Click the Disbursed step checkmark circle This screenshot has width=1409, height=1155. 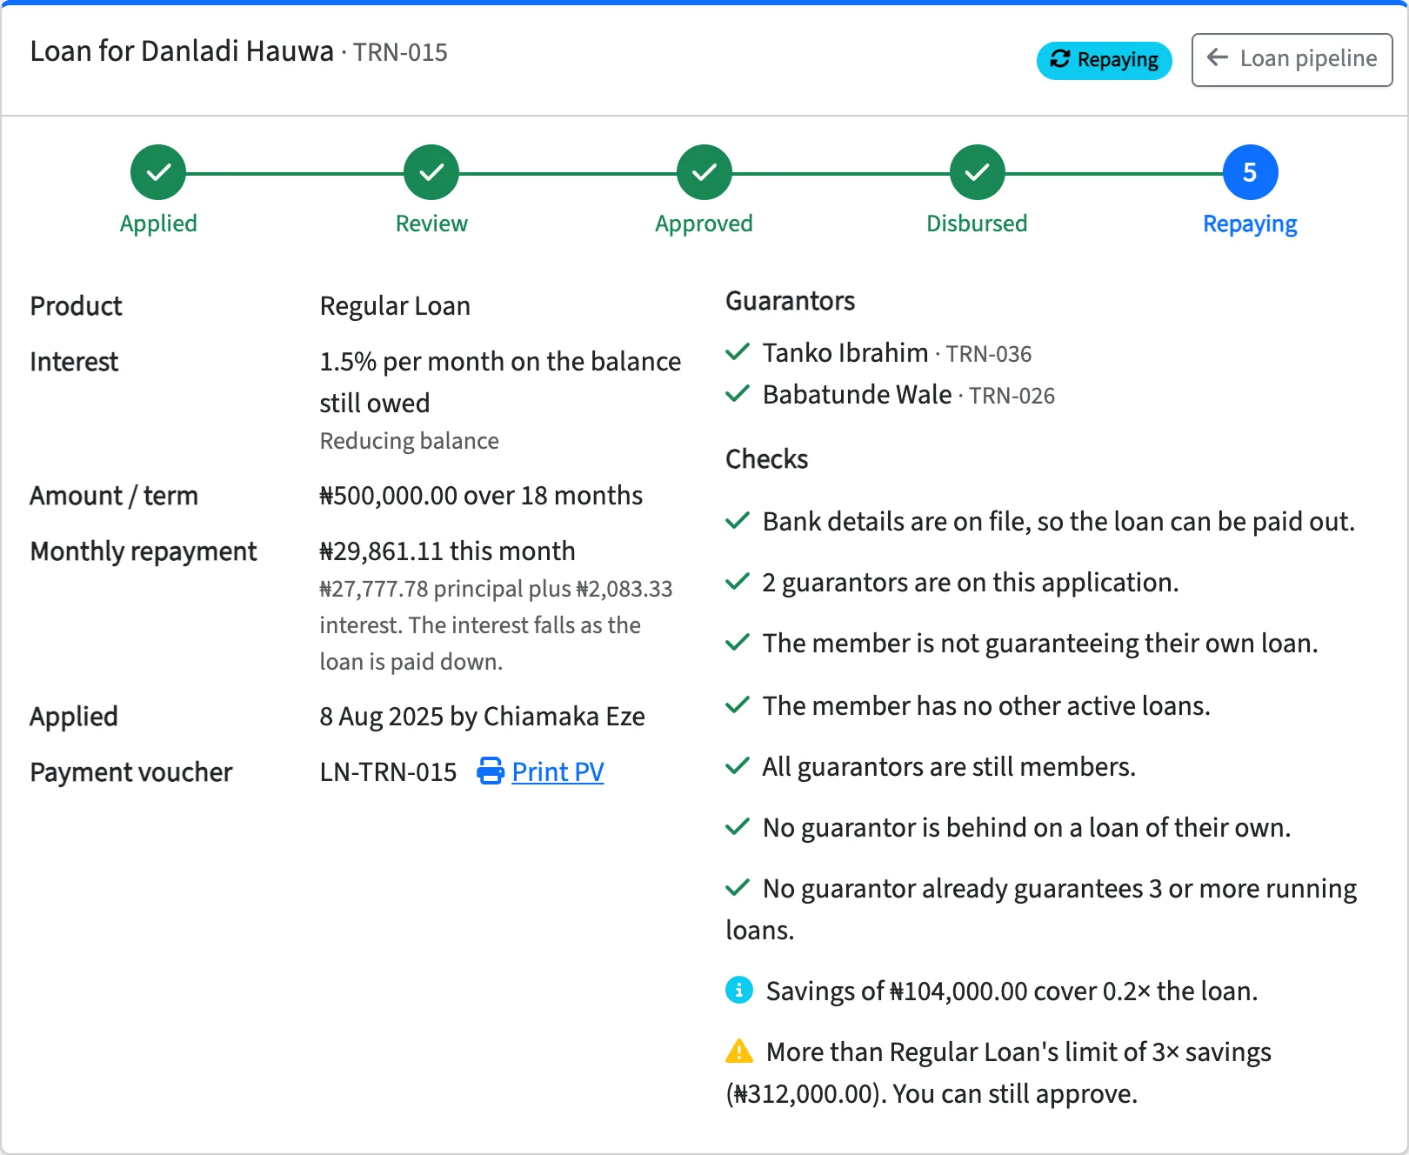pyautogui.click(x=977, y=172)
